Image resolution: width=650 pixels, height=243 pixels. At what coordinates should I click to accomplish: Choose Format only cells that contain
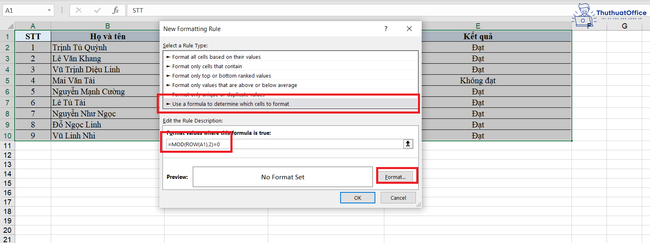tap(291, 66)
